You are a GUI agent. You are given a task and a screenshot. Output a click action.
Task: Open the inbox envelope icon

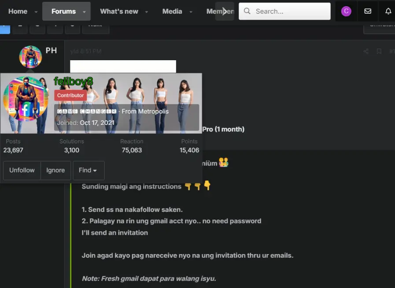[368, 11]
